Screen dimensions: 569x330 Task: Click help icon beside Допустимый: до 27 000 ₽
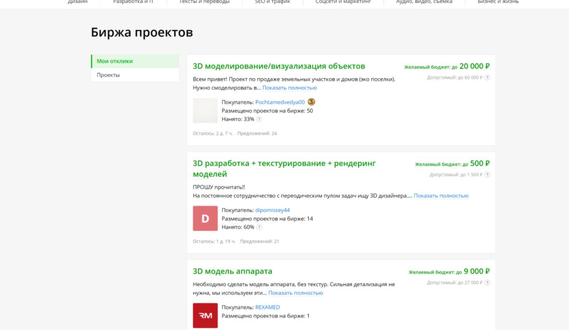pos(487,283)
